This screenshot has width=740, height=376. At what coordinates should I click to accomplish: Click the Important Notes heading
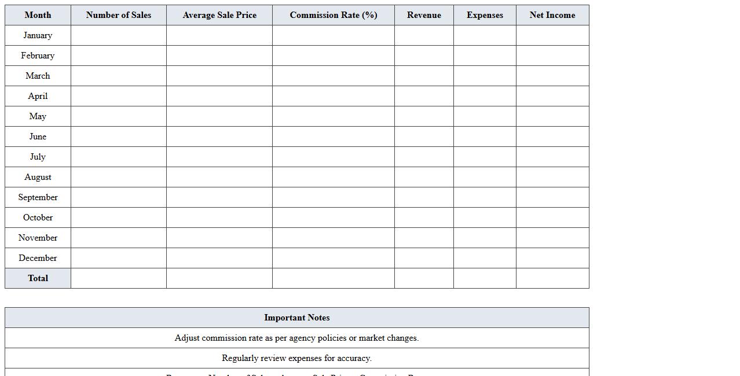(297, 318)
